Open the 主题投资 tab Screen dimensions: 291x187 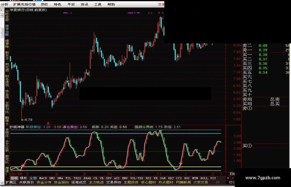click(131, 182)
